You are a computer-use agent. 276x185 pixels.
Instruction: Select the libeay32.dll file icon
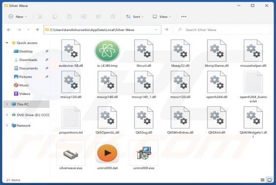click(x=180, y=51)
